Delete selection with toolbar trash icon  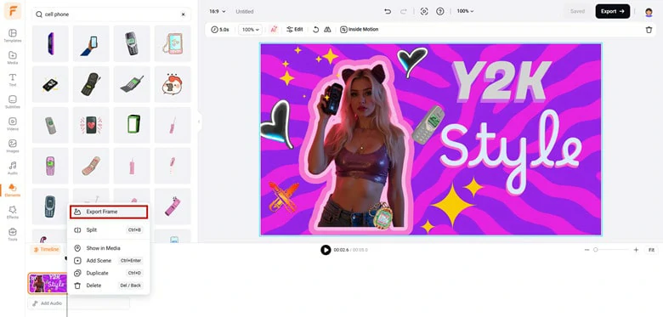pos(649,30)
